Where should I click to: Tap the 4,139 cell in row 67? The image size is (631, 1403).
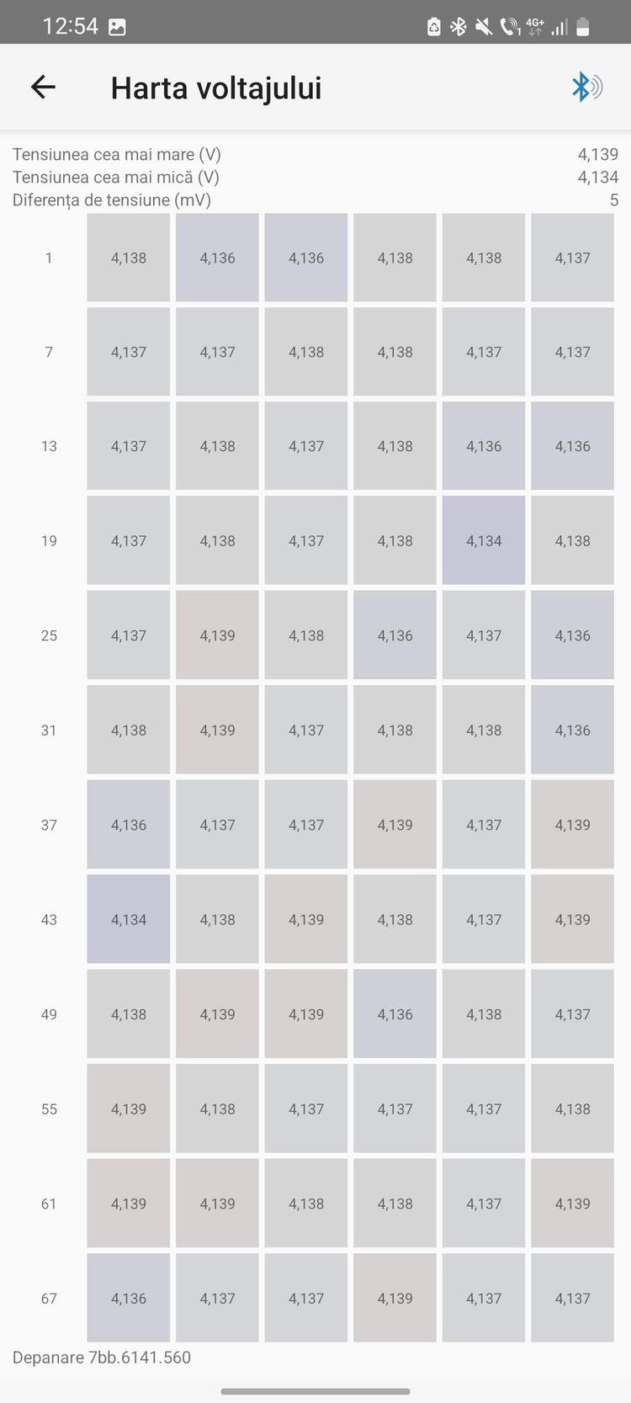(395, 1298)
